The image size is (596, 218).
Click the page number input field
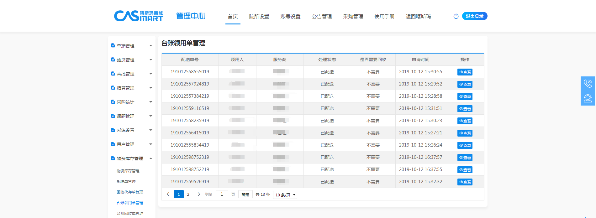(222, 195)
